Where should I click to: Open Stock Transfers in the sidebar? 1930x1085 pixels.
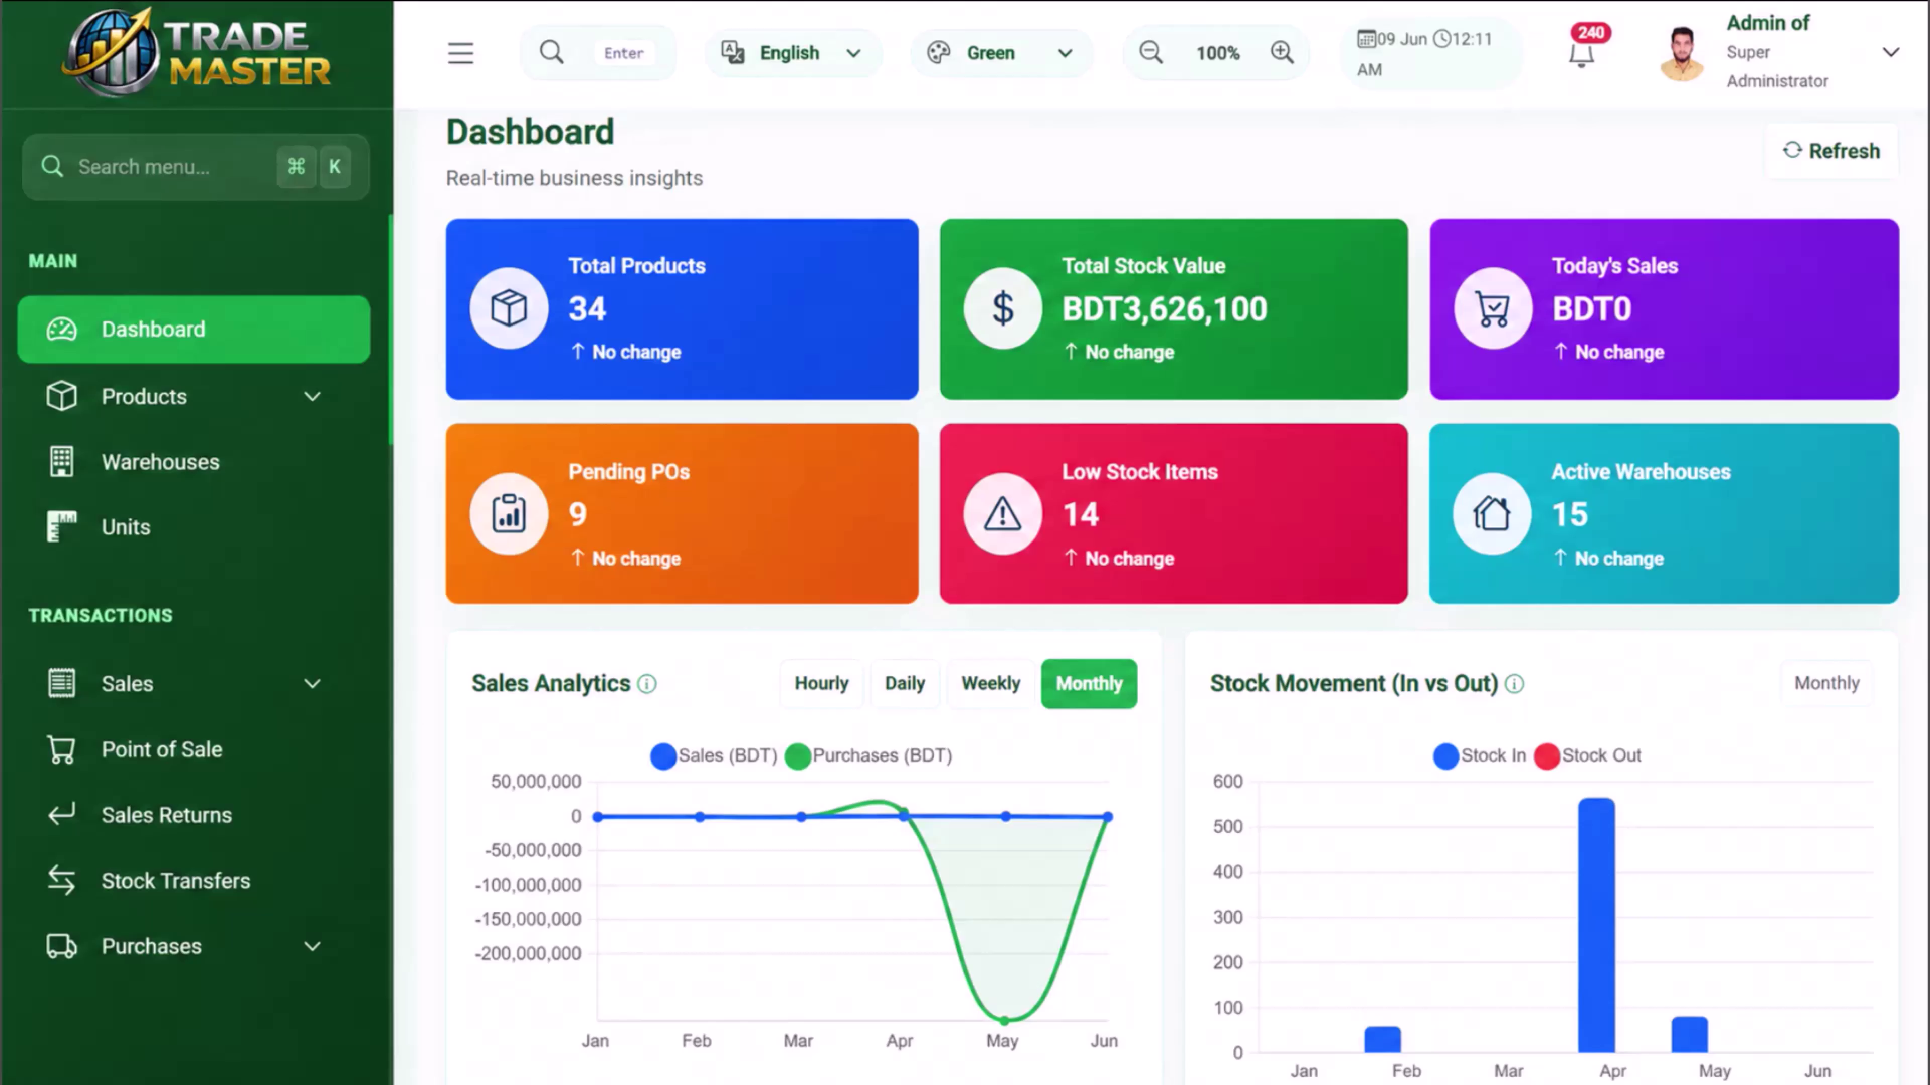point(194,881)
